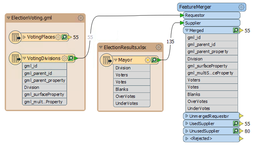Open ElectionResults.xlsx reader settings gear
The image size is (254, 145).
[x=158, y=47]
